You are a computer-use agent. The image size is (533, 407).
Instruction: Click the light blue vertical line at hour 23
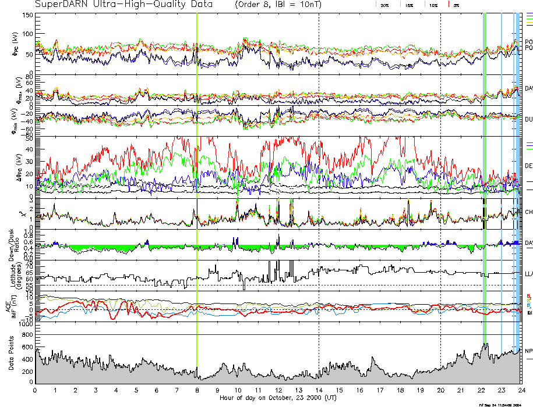(x=502, y=174)
